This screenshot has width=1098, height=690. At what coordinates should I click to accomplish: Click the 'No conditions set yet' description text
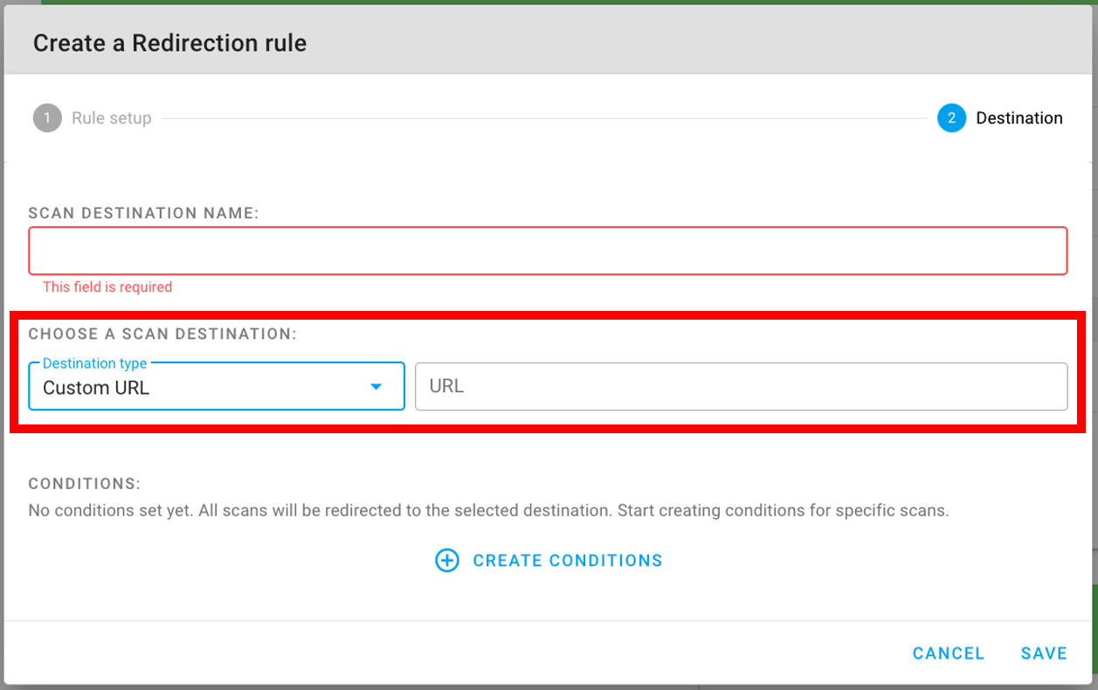[487, 510]
